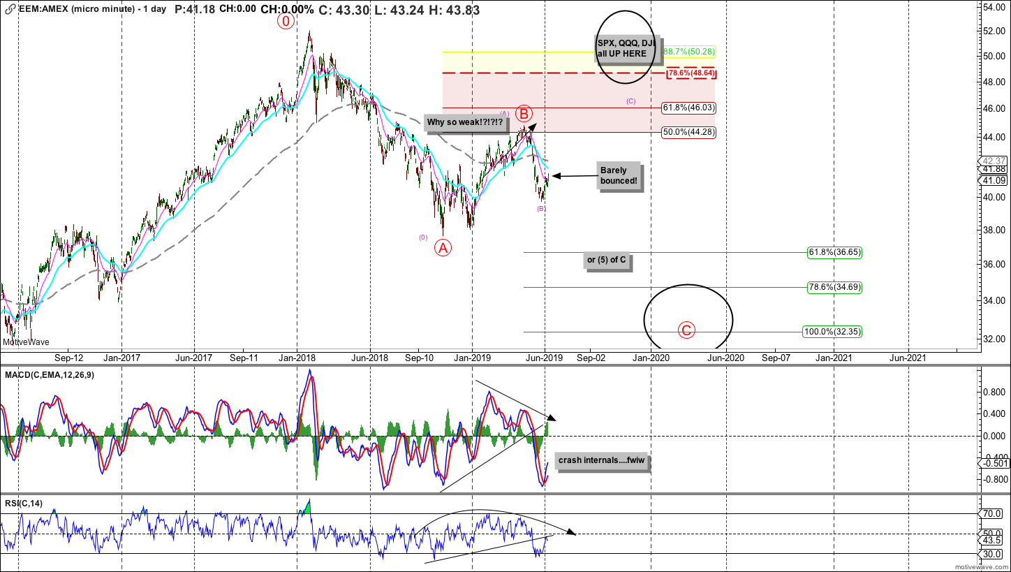Click the P:41.18 price readout
This screenshot has height=572, width=1011.
tap(195, 10)
